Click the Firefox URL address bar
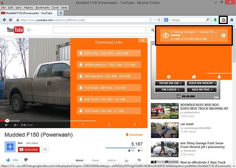The image size is (236, 168). pos(83,20)
